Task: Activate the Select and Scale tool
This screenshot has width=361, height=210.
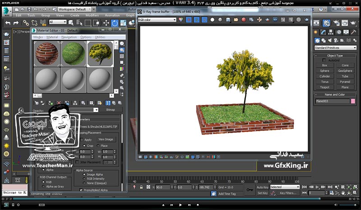Action: pyautogui.click(x=123, y=23)
